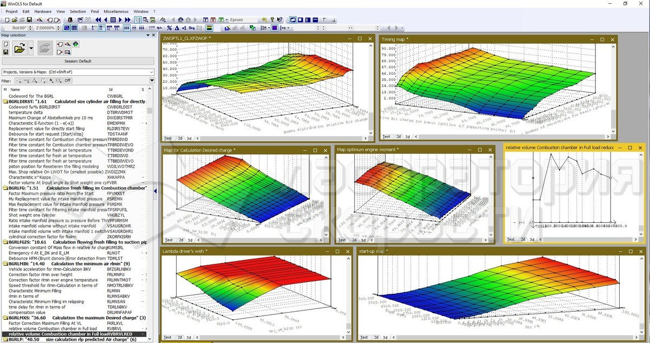Click the magic wand import icon in Map selection
This screenshot has height=343, width=650.
68,44
